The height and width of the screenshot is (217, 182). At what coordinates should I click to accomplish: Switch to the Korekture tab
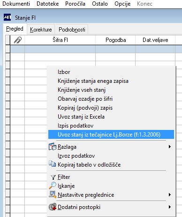pos(41,29)
